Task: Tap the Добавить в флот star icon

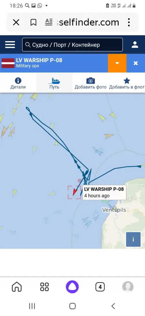Action: coord(127,81)
